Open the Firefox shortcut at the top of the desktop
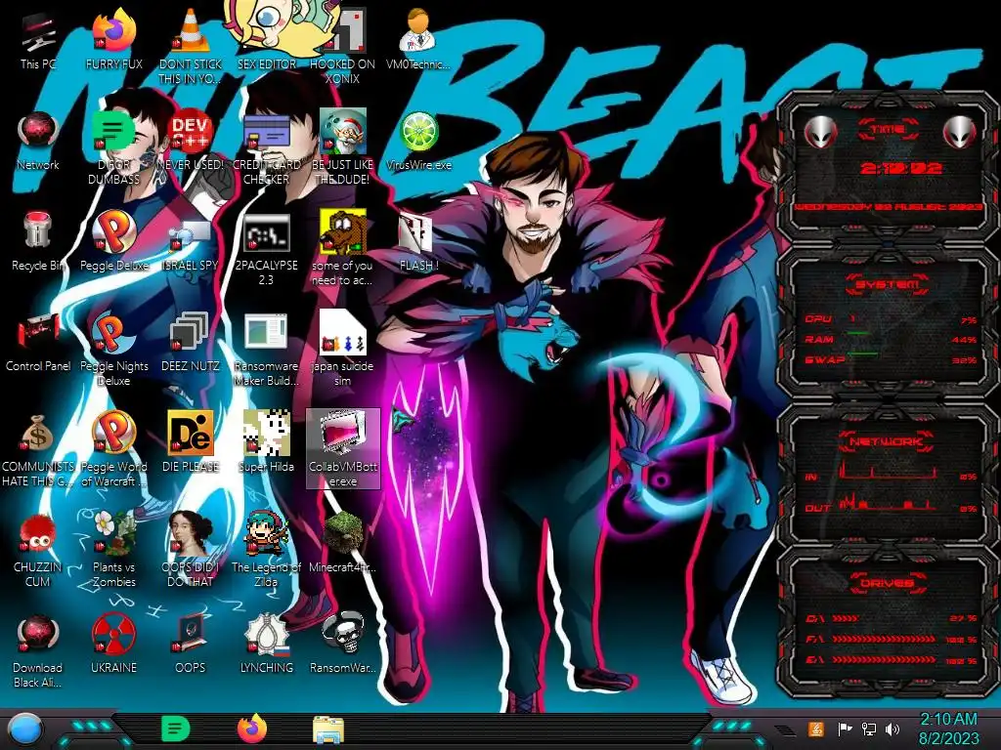 click(x=113, y=39)
